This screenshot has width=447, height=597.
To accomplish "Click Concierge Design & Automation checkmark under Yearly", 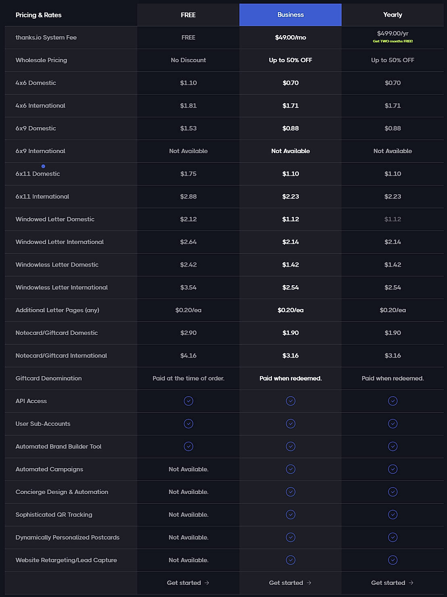I will click(393, 492).
